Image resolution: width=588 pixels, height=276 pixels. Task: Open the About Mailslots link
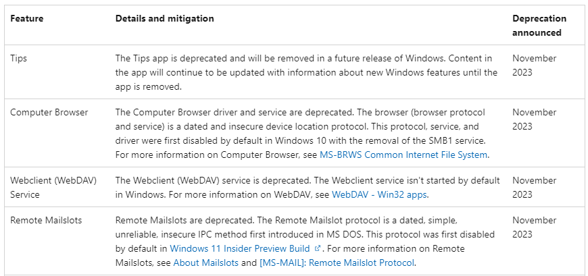(205, 263)
